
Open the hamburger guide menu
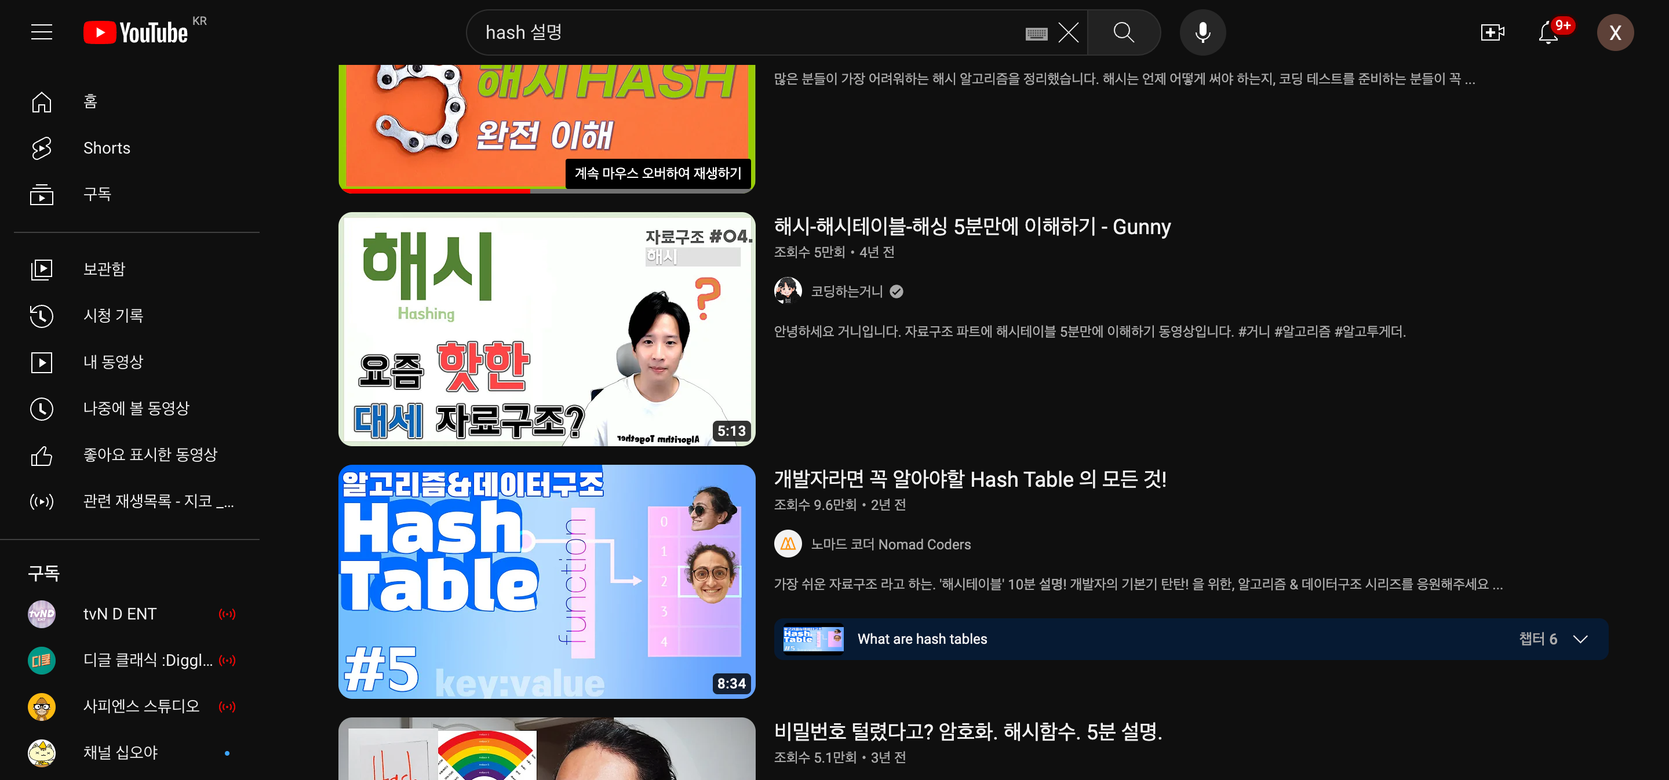tap(42, 32)
